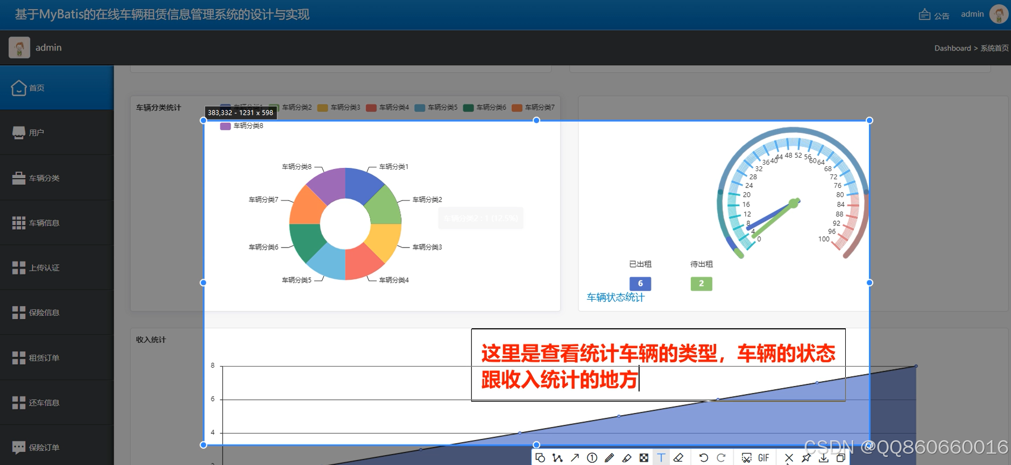The image size is (1011, 465).
Task: Select the highlighter tool
Action: pos(626,457)
